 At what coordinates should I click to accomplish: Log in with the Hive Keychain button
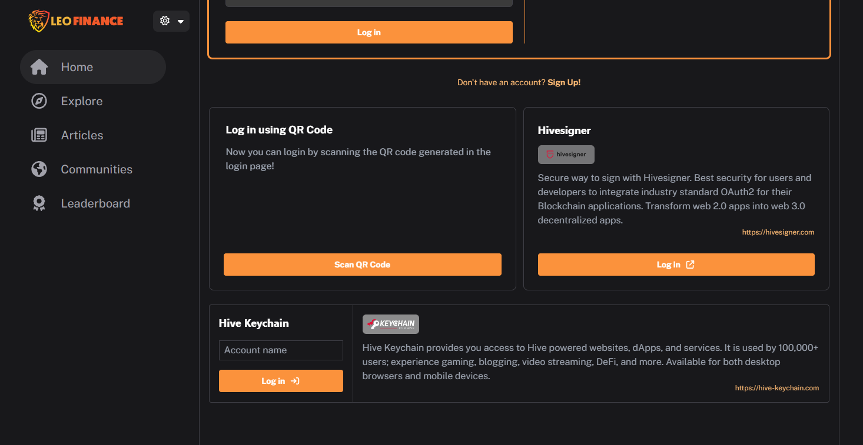(x=281, y=381)
